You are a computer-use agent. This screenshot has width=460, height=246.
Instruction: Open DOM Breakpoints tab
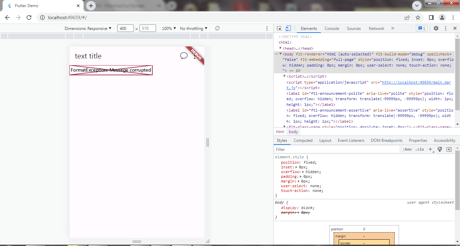(x=387, y=140)
